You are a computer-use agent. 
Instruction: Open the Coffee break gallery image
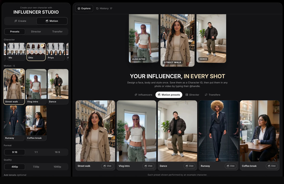point(259,131)
